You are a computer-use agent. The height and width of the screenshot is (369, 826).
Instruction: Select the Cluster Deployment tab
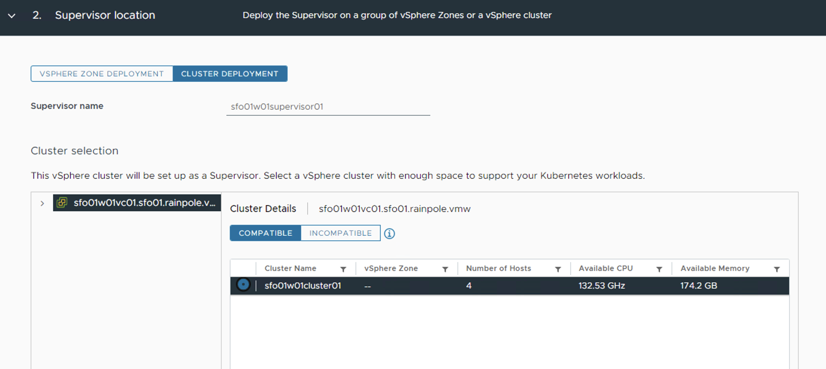coord(230,74)
